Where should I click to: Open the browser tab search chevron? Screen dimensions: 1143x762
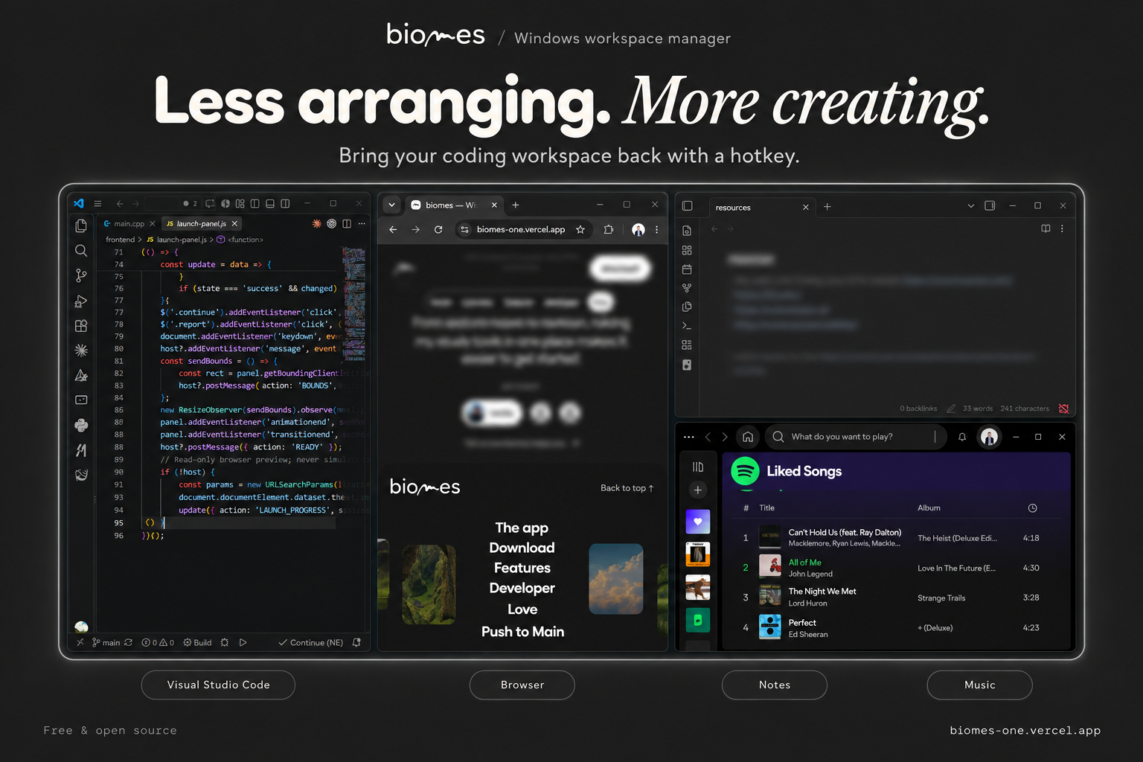[391, 205]
